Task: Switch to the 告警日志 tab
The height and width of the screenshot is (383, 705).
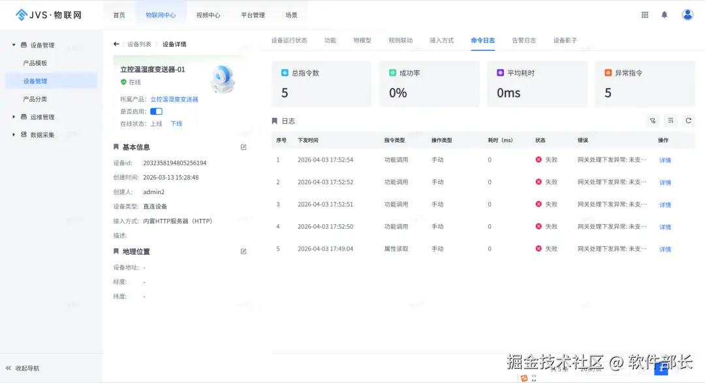Action: coord(525,39)
